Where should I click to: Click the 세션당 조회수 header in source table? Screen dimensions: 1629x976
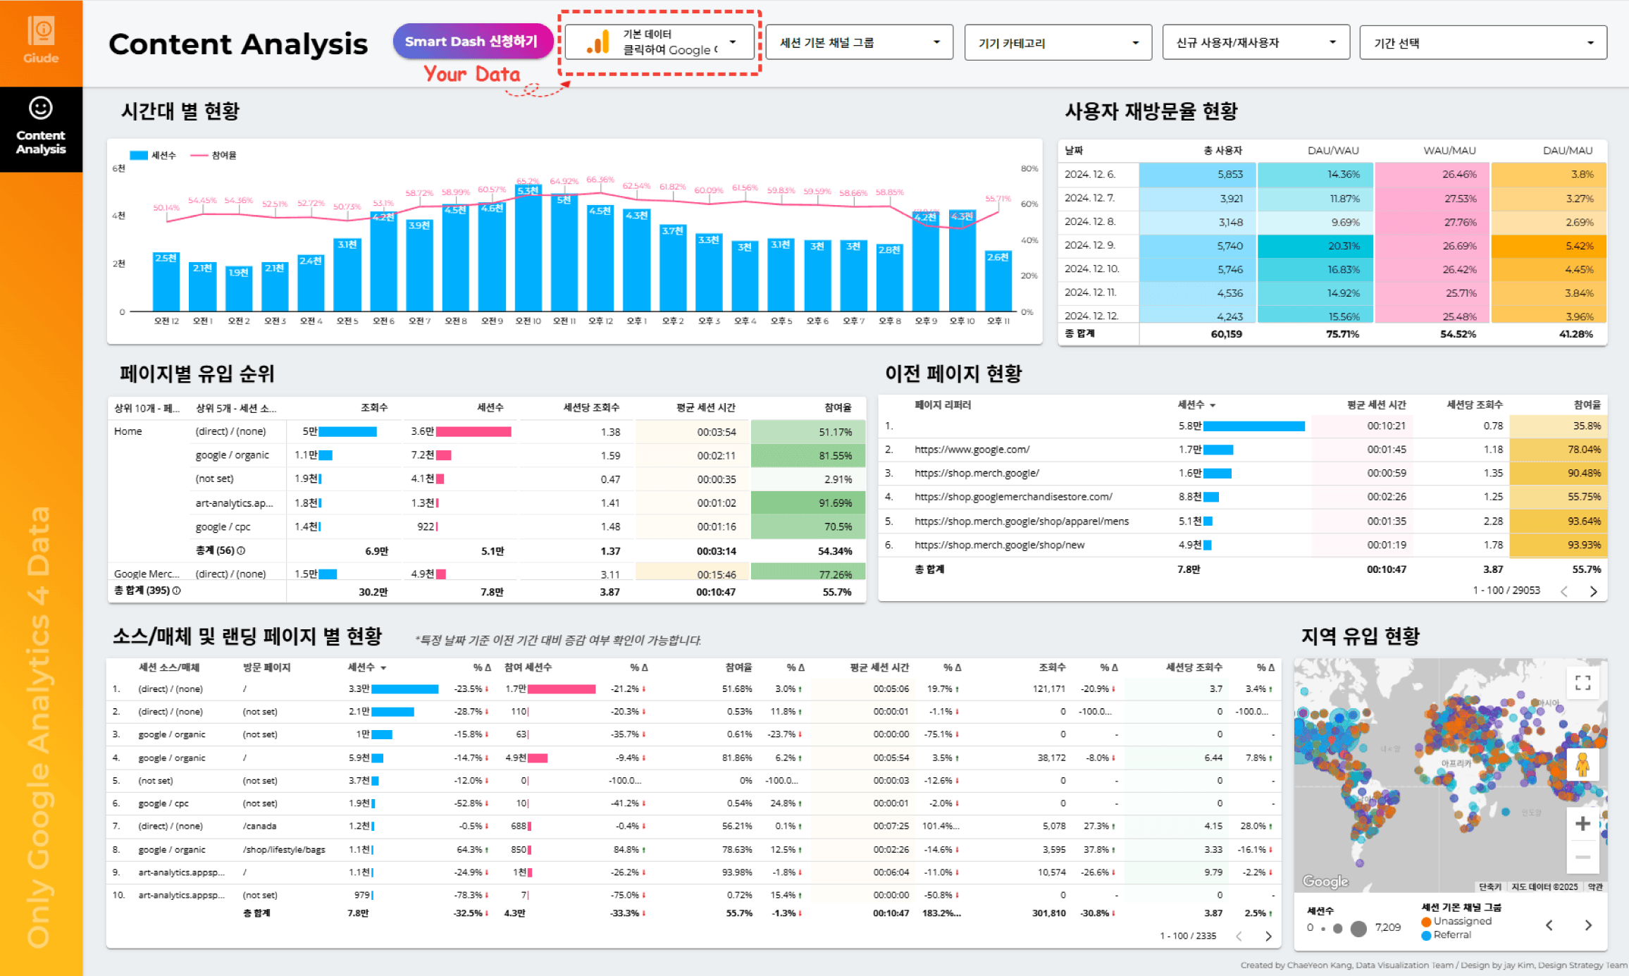pos(1194,667)
